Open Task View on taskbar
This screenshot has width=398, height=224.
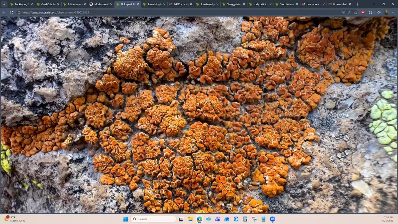(181, 219)
